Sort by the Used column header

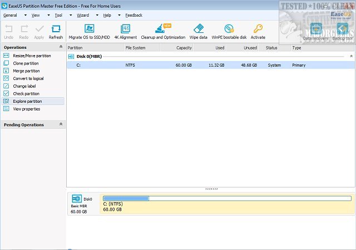tap(210, 48)
